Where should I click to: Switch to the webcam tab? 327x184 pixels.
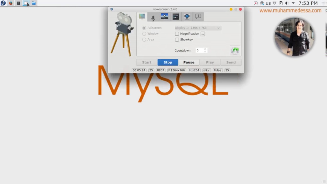click(x=187, y=17)
